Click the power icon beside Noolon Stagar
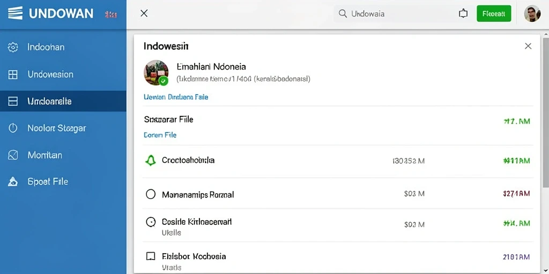The height and width of the screenshot is (274, 549). pyautogui.click(x=13, y=128)
